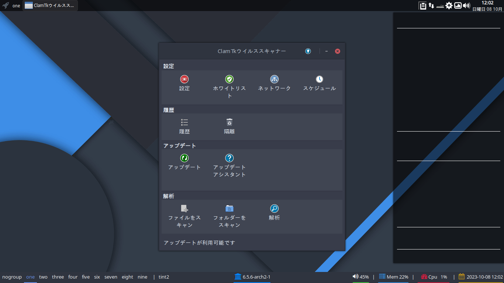
Task: Click the 12:02 clock in top panel
Action: click(487, 3)
